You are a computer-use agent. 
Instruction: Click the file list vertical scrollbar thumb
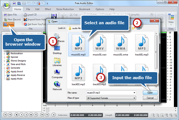click(x=156, y=52)
